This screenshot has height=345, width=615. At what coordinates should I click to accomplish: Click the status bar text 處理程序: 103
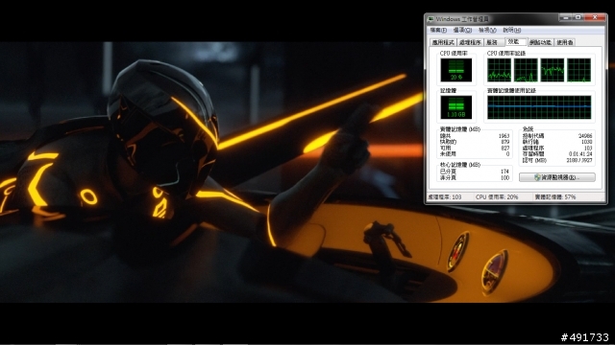[x=444, y=197]
